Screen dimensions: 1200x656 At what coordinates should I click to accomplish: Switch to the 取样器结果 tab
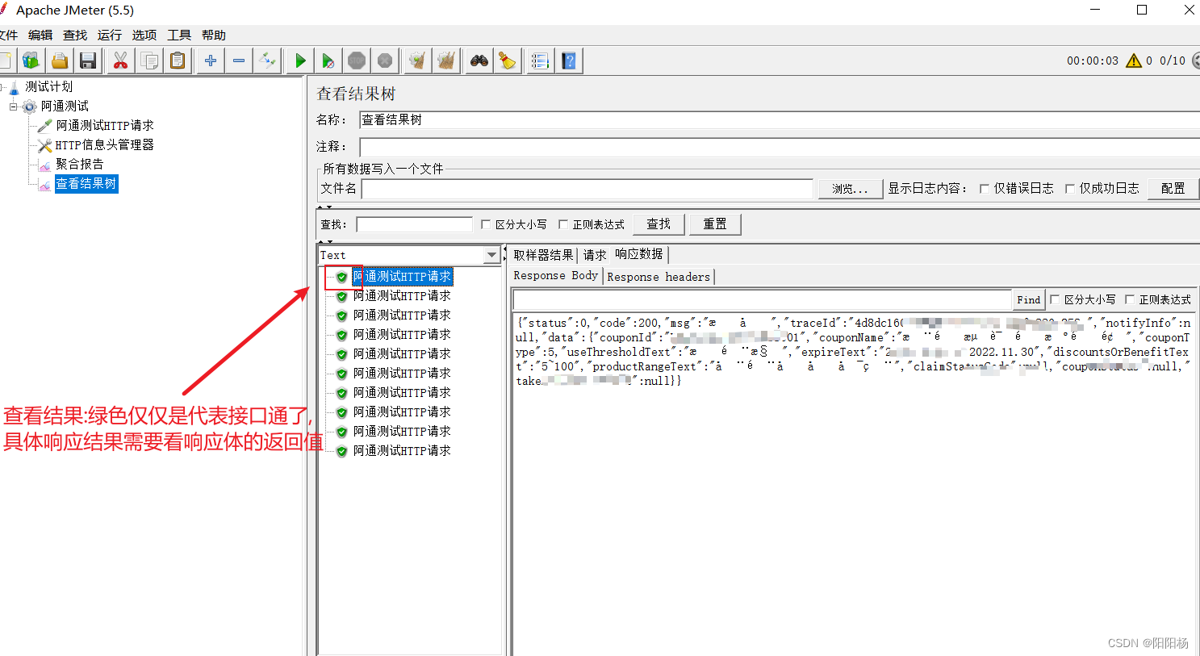543,255
